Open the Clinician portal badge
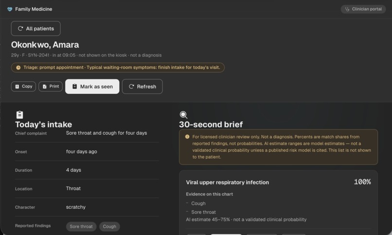Viewport: 392px width, 235px height. pyautogui.click(x=363, y=9)
